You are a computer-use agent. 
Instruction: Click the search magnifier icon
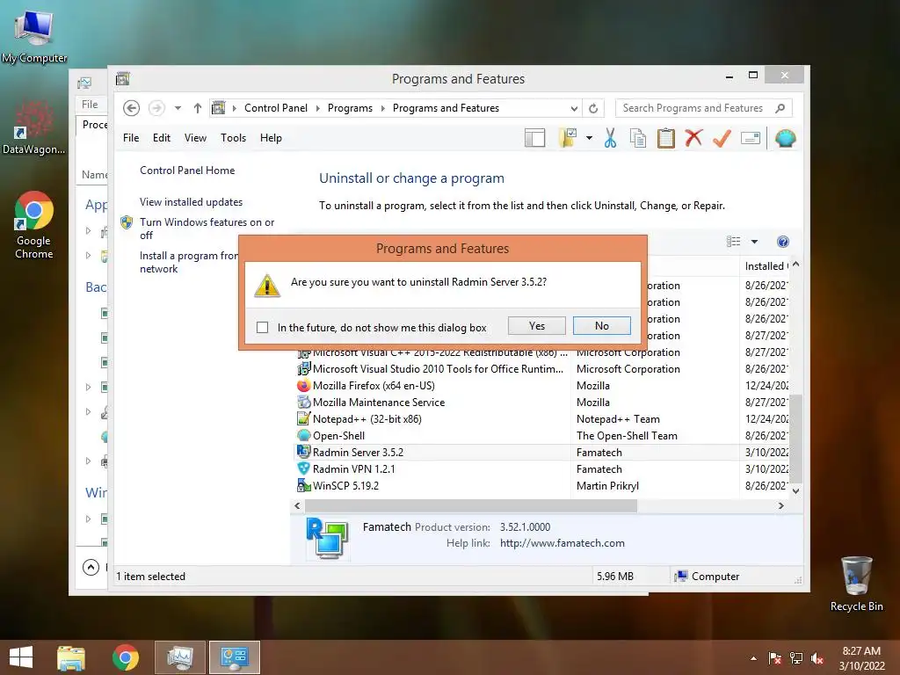click(x=780, y=108)
